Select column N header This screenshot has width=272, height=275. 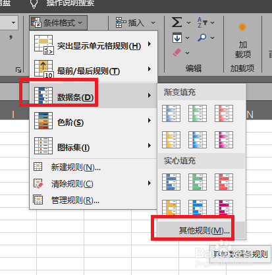click(250, 115)
